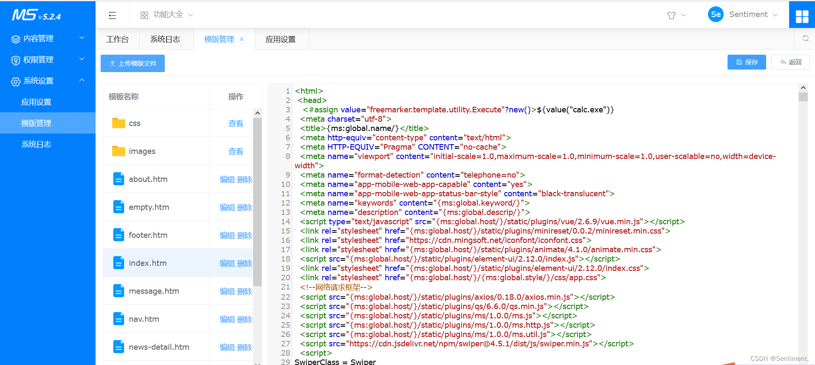Click 编辑 for news-detail.htm
Viewport: 815px width, 365px height.
click(227, 347)
